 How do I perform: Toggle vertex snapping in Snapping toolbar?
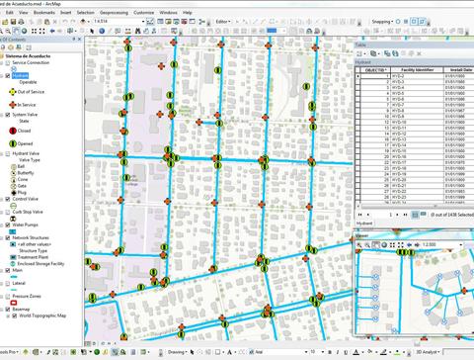click(414, 22)
